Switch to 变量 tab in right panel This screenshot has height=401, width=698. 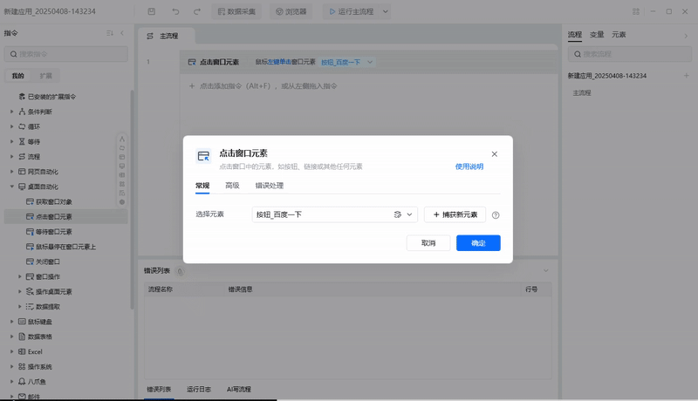(597, 35)
